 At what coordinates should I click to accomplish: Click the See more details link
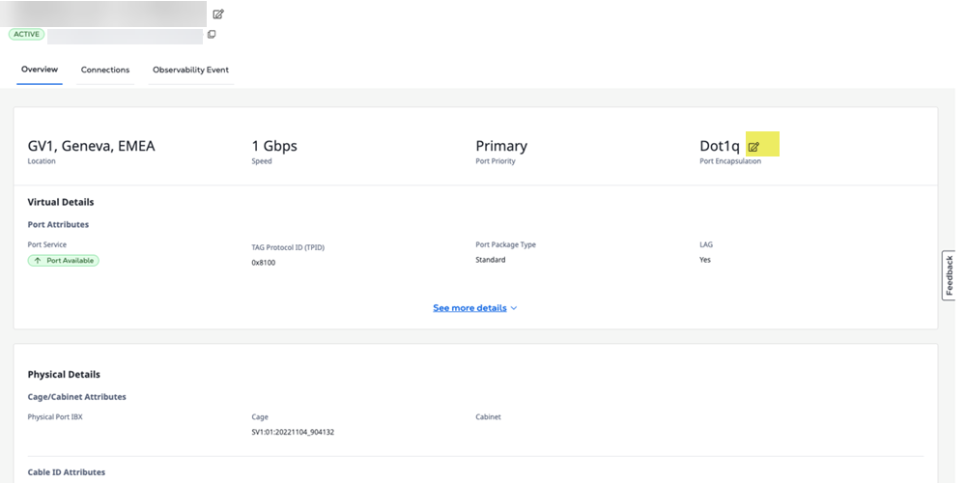point(469,308)
